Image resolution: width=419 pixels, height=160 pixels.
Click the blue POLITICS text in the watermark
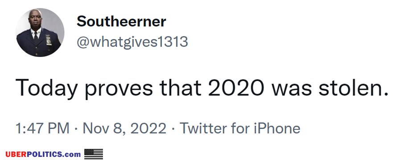coord(45,154)
